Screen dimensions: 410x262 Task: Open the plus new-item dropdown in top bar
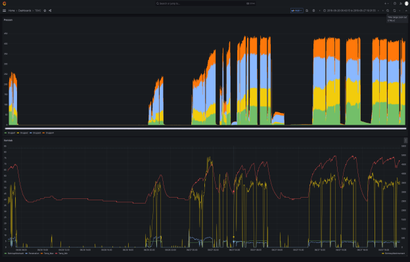click(386, 3)
